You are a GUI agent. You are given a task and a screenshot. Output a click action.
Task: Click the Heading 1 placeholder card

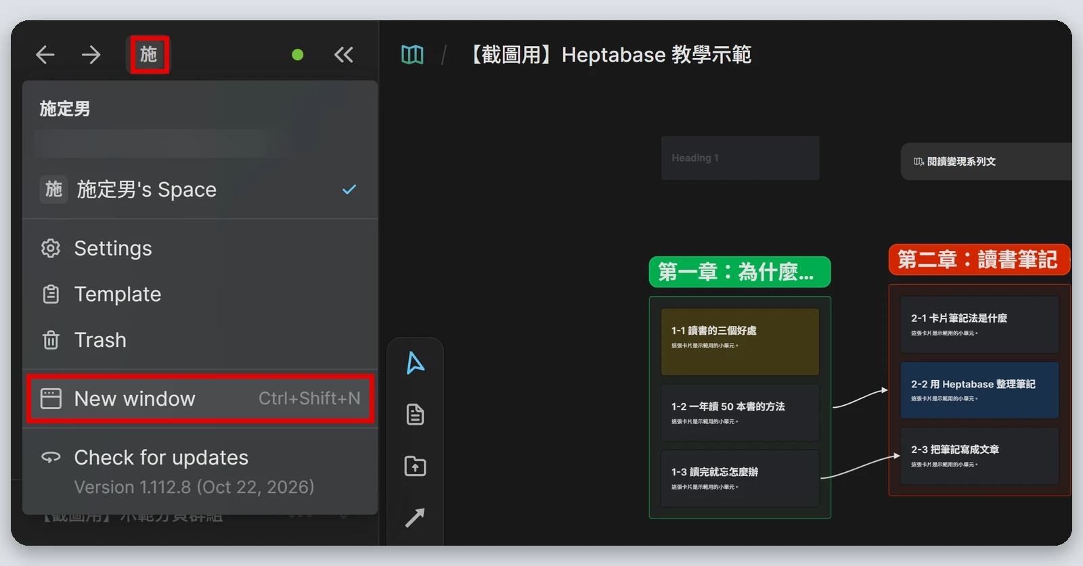[x=741, y=158]
